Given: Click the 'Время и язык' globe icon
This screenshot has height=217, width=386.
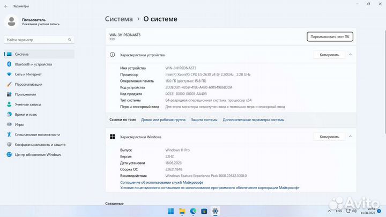Looking at the screenshot, I should pos(9,115).
